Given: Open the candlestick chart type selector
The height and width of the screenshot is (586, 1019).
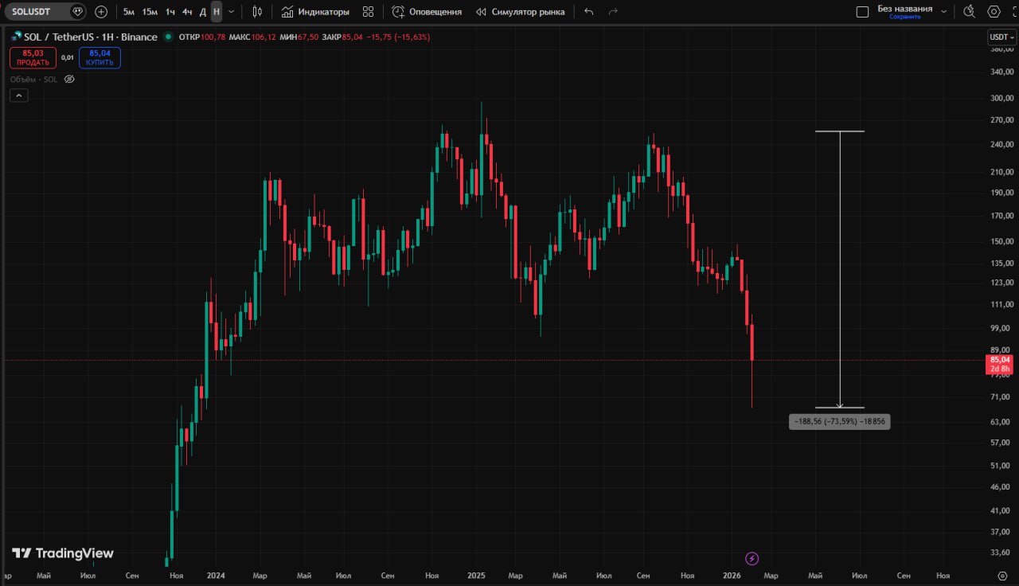Looking at the screenshot, I should pyautogui.click(x=257, y=12).
